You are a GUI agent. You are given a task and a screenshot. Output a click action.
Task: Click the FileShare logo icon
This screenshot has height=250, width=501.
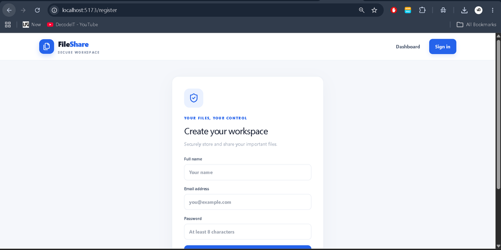click(46, 46)
